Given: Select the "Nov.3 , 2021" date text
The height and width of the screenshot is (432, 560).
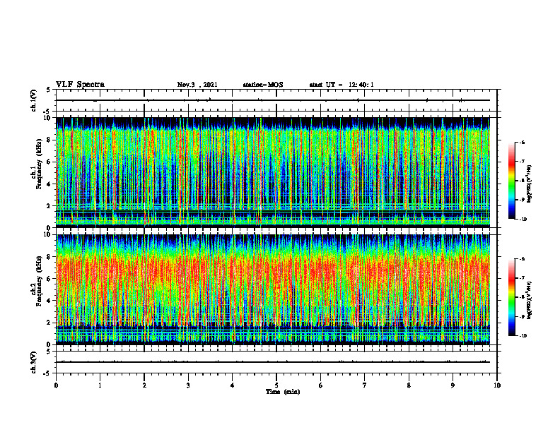Looking at the screenshot, I should tap(197, 85).
